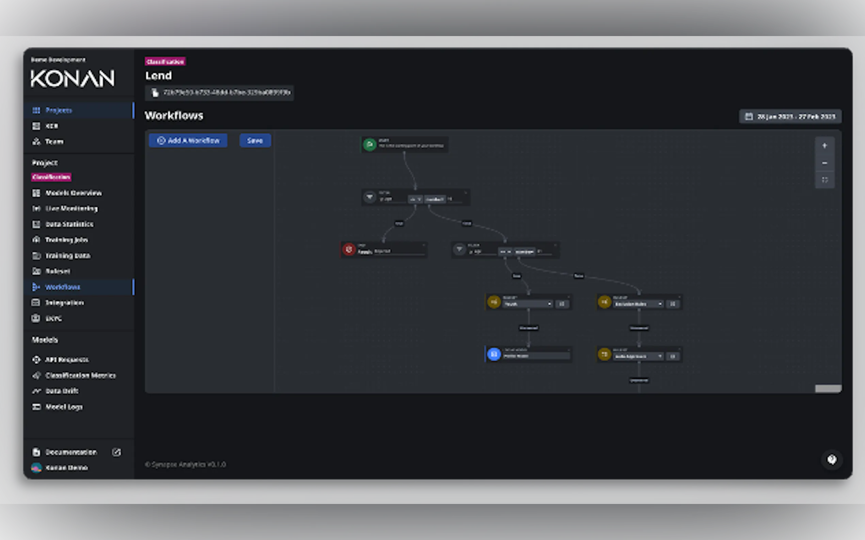
Task: Open the date range picker
Action: tap(790, 116)
